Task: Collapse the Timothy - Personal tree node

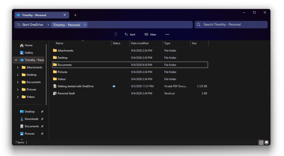Action: (16, 60)
